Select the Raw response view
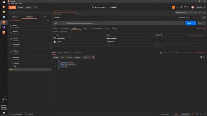The image size is (207, 116). coord(62,57)
